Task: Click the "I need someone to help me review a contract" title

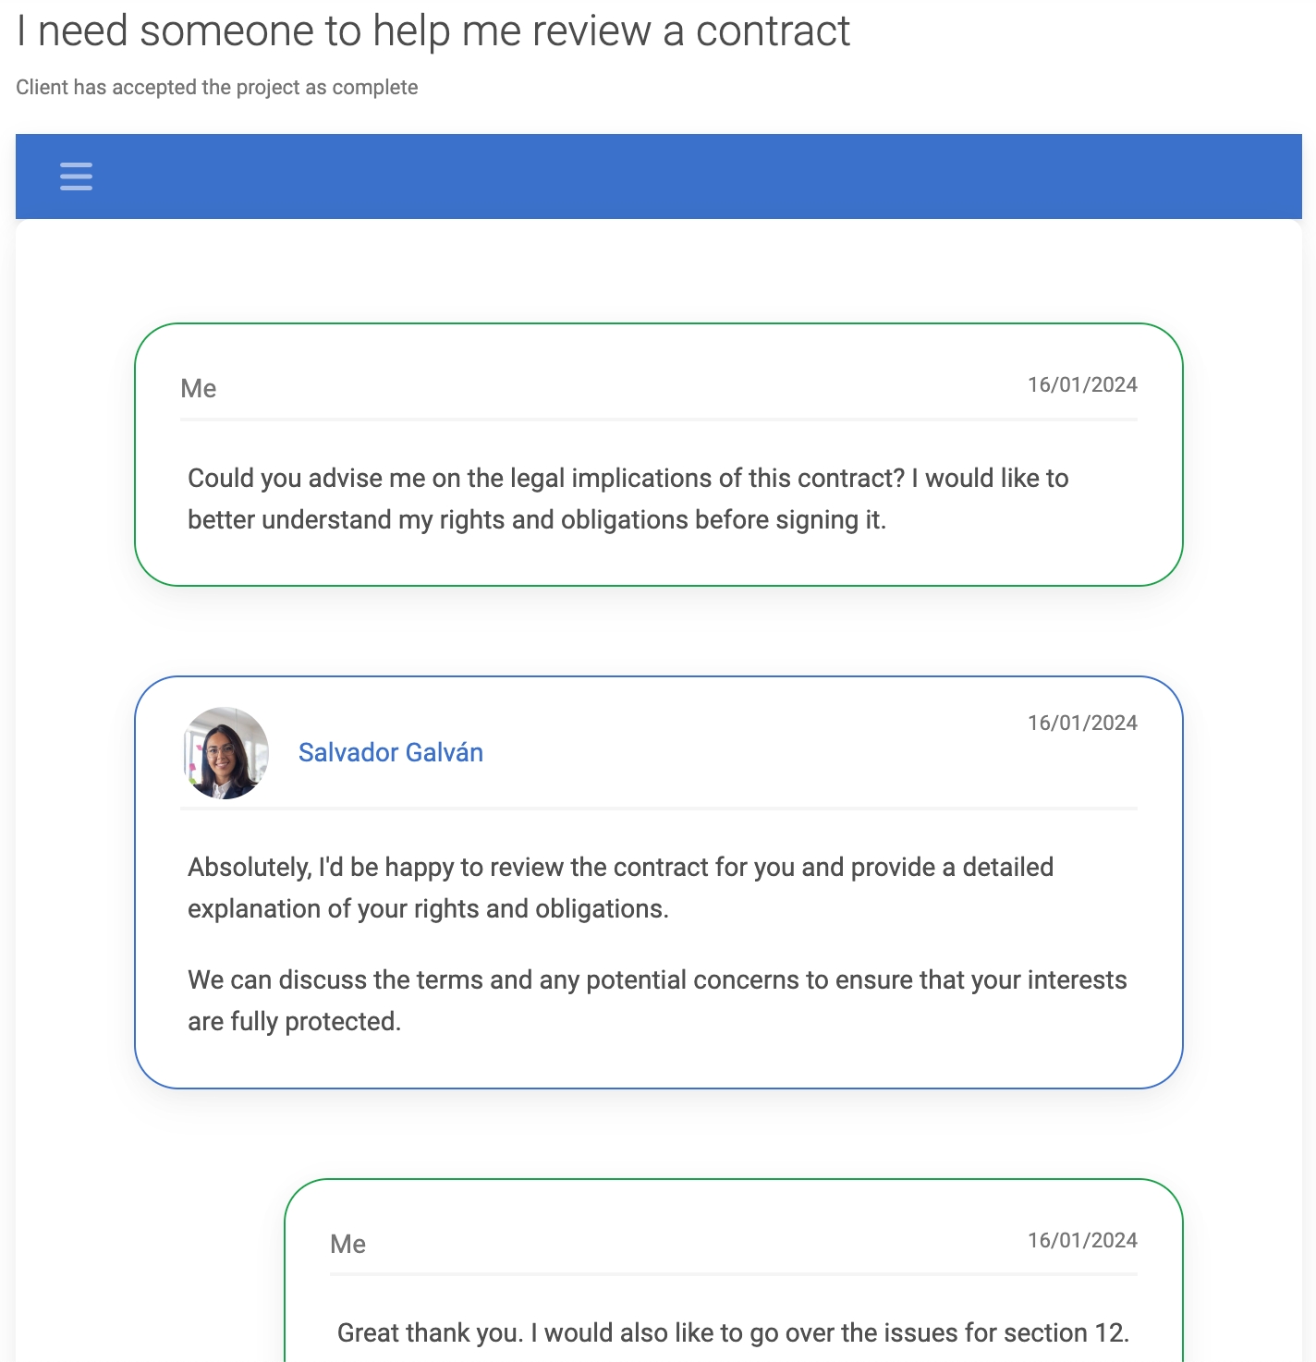Action: (433, 31)
